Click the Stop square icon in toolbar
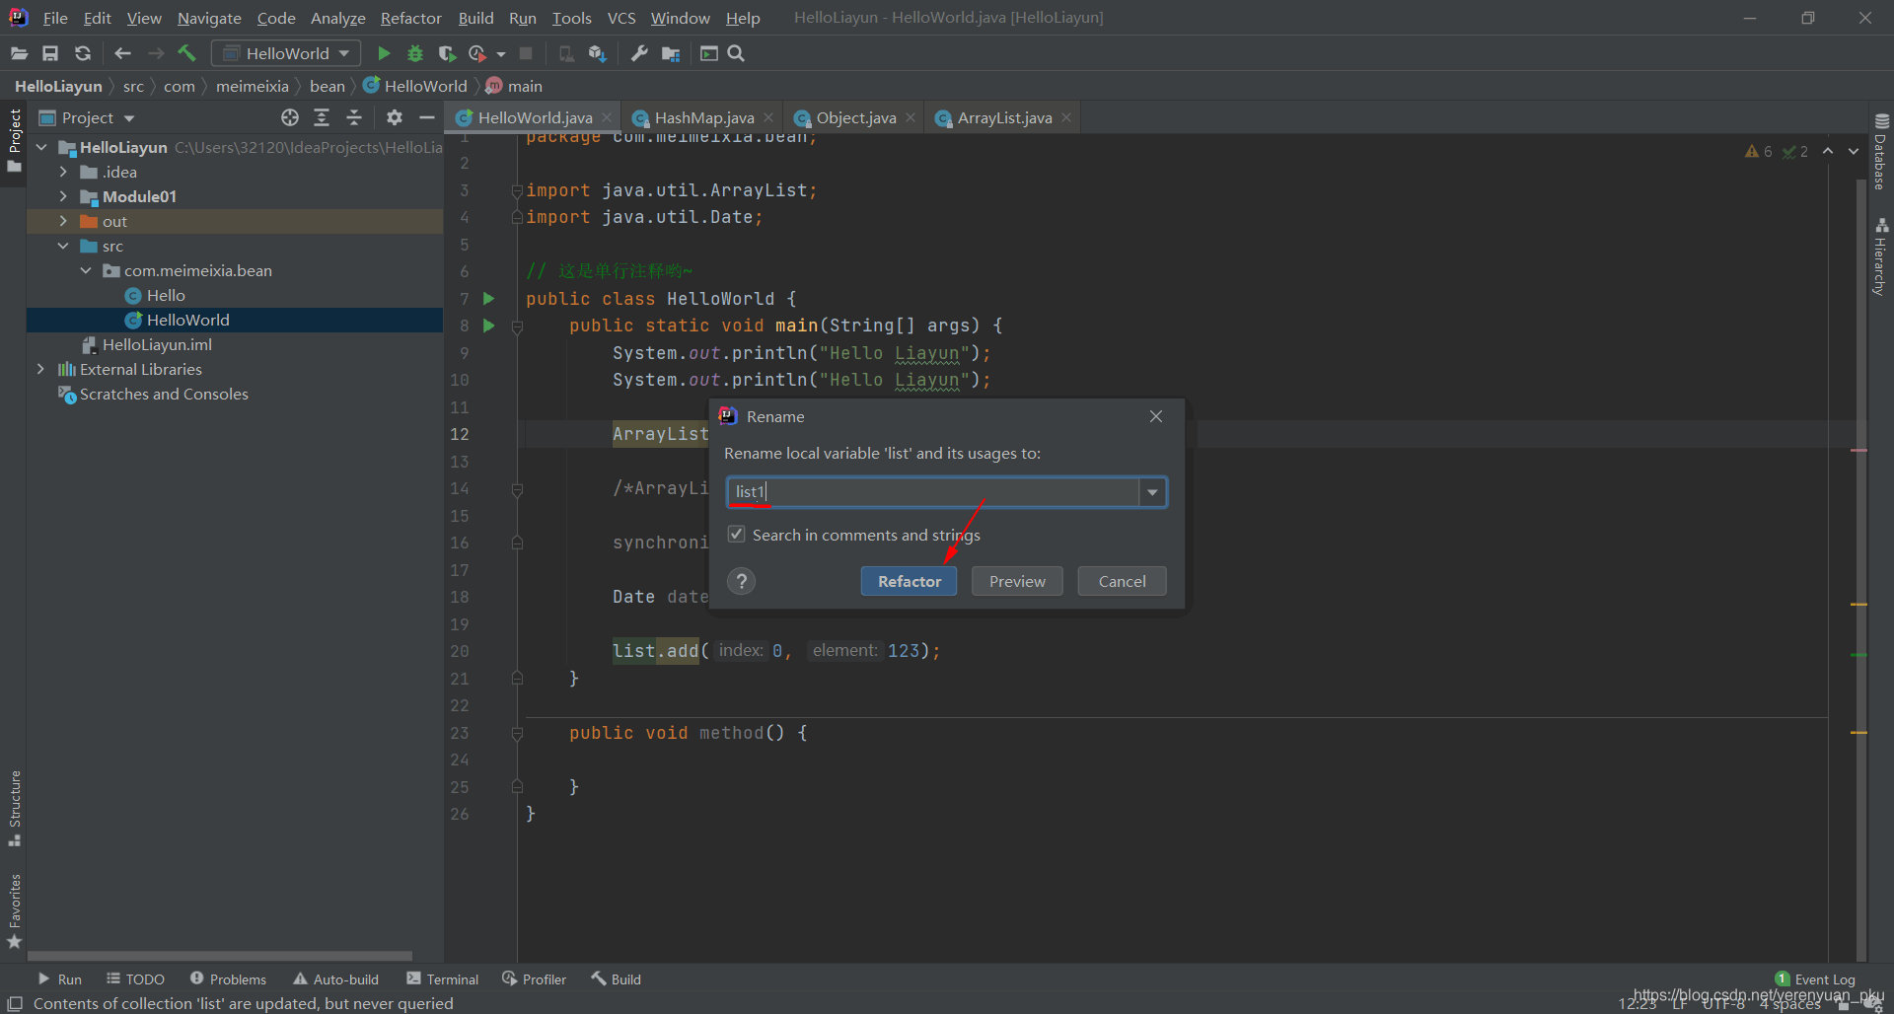1894x1014 pixels. tap(526, 53)
